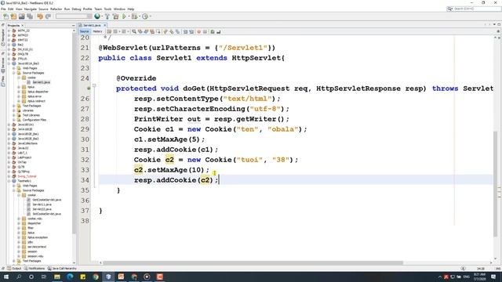Open the Debug menu

coord(76,9)
